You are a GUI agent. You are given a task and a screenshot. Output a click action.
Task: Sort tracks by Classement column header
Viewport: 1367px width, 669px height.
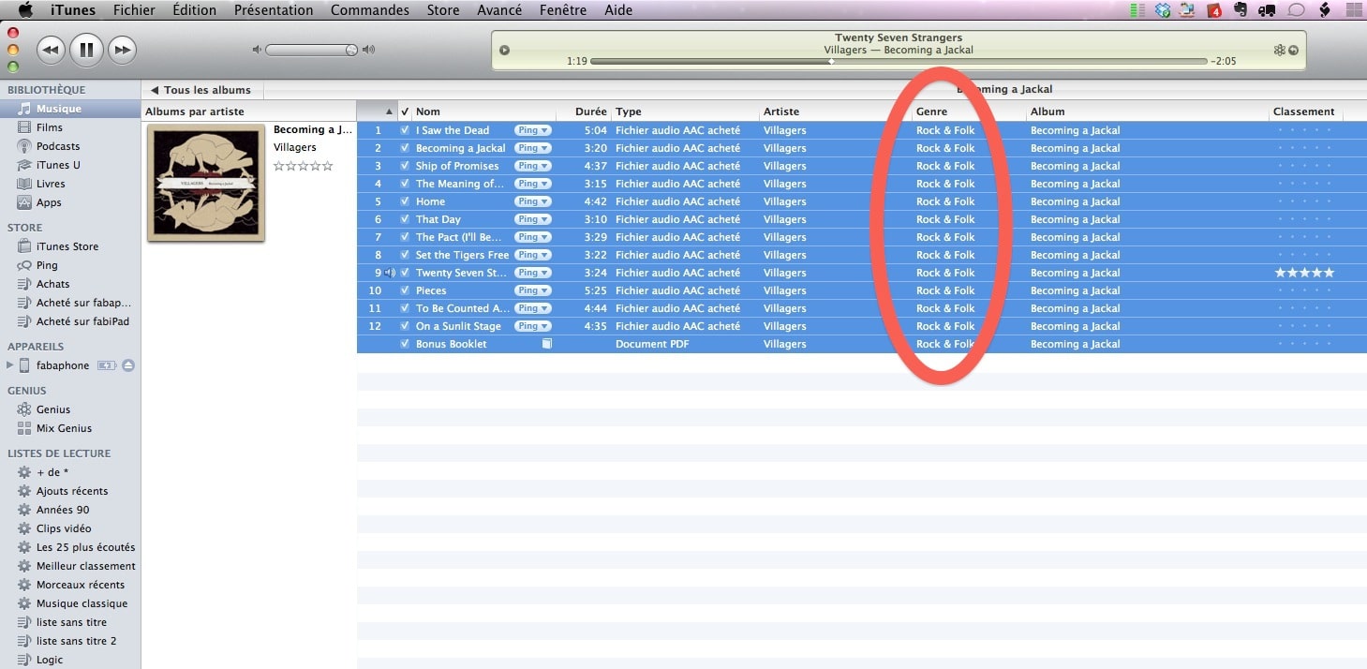(1306, 111)
